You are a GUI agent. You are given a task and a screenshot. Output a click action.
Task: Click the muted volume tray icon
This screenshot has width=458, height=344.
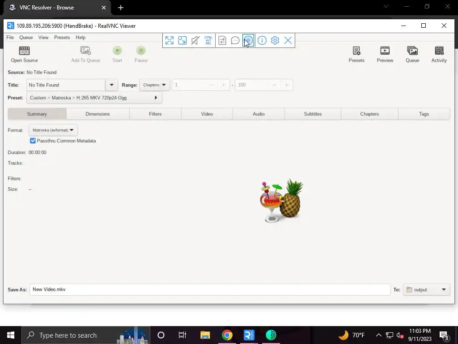pyautogui.click(x=400, y=335)
